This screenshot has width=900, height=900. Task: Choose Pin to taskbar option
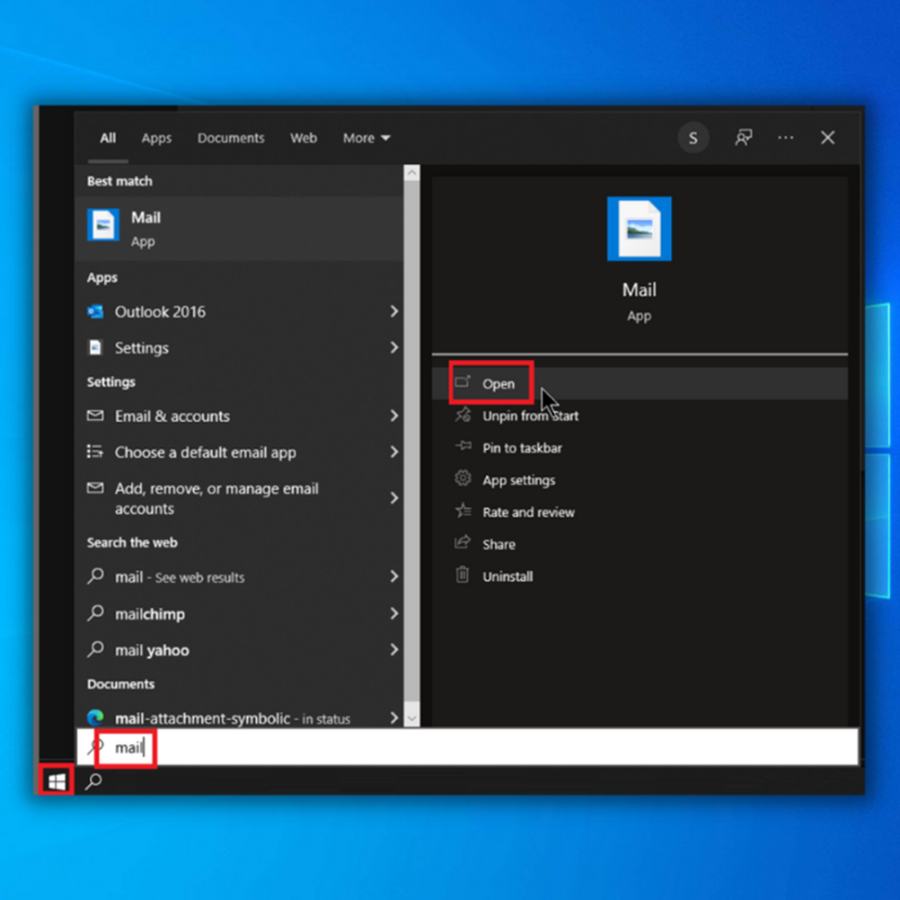pos(522,448)
